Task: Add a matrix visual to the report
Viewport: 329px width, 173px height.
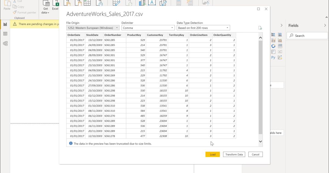Action: [x=280, y=46]
